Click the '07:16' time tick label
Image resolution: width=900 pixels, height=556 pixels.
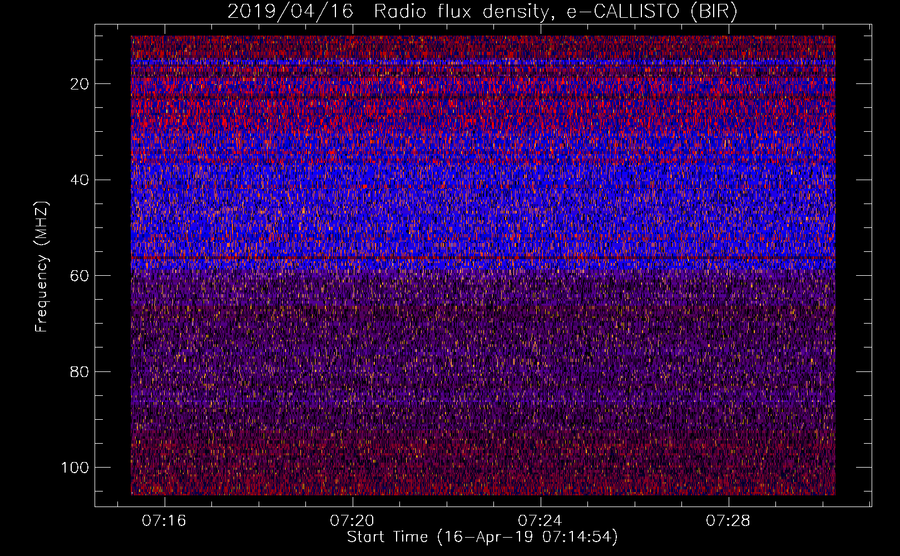(164, 520)
